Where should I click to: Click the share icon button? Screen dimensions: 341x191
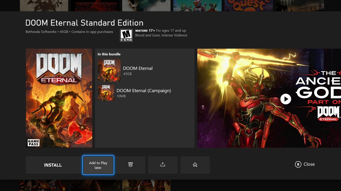tap(163, 165)
